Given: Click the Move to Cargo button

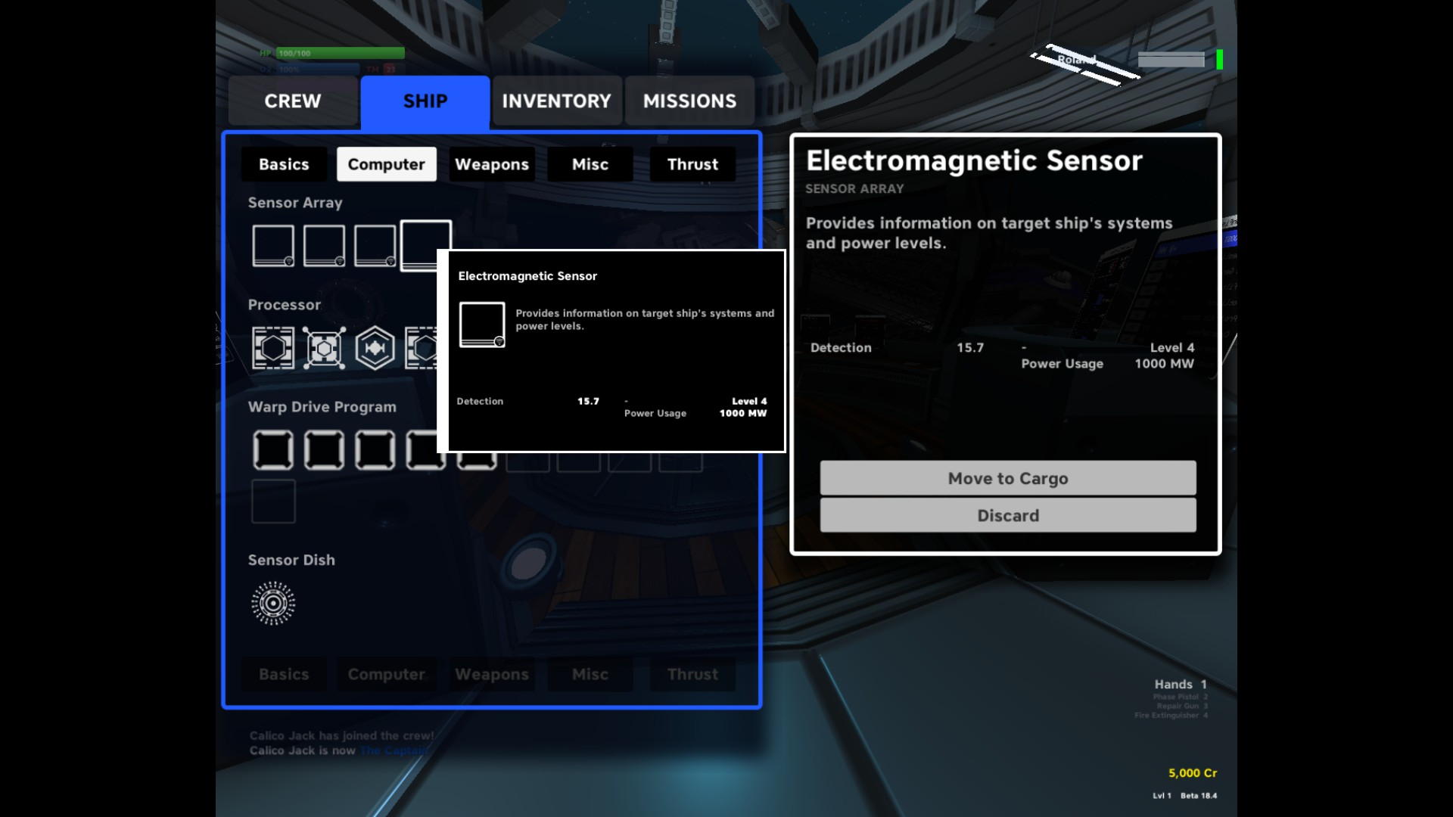Looking at the screenshot, I should pyautogui.click(x=1007, y=478).
